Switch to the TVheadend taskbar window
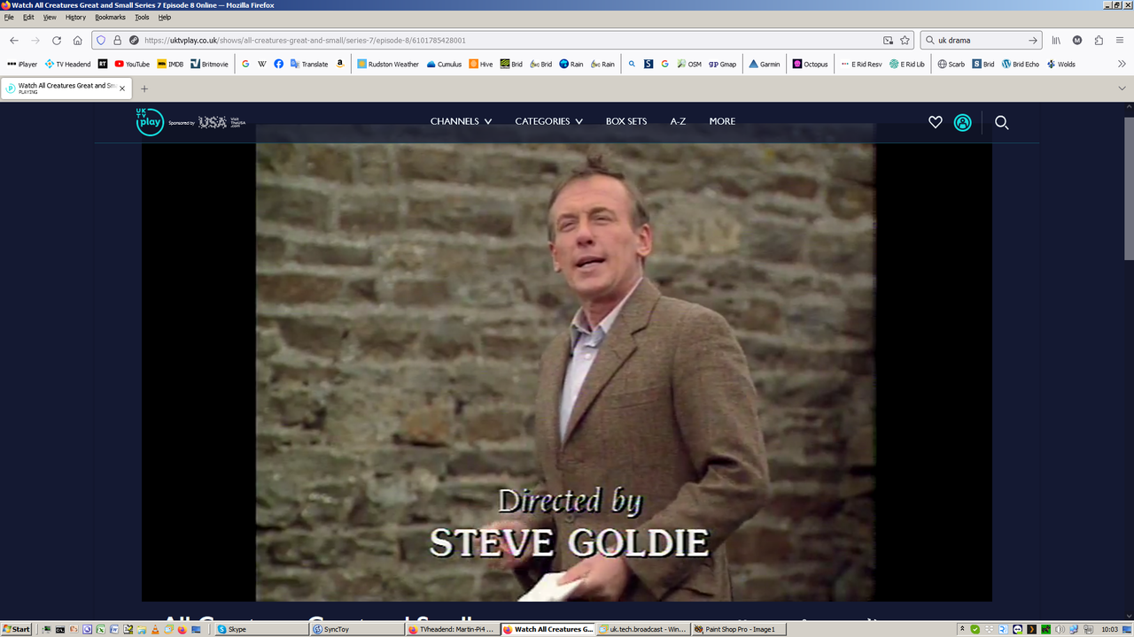Viewport: 1134px width, 637px height. pyautogui.click(x=452, y=629)
